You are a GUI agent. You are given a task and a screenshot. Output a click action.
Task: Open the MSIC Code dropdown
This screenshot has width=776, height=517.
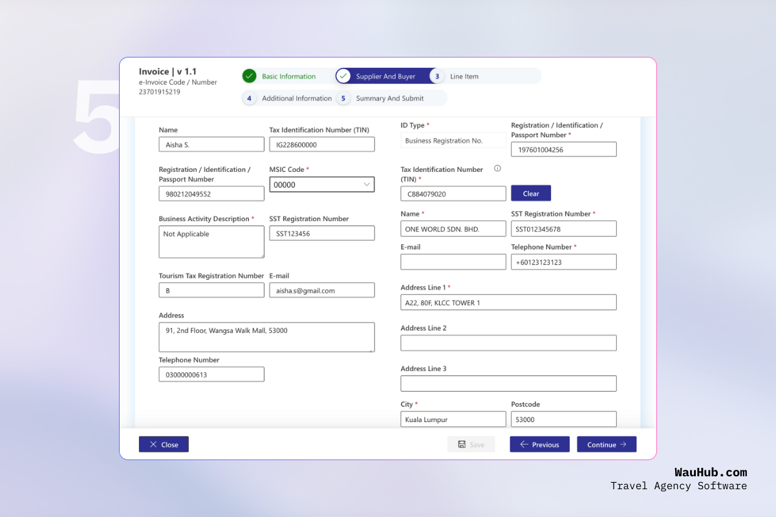(322, 185)
